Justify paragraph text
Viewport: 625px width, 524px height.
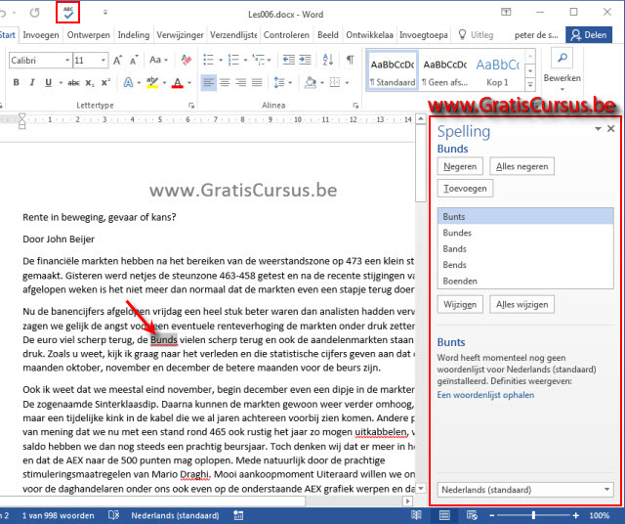coord(257,83)
